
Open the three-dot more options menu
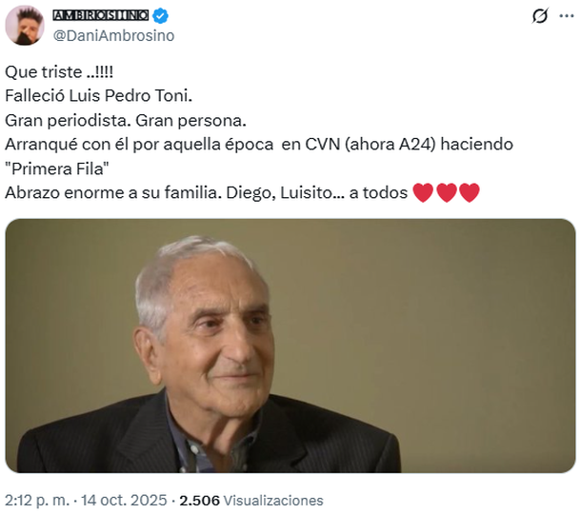(566, 16)
